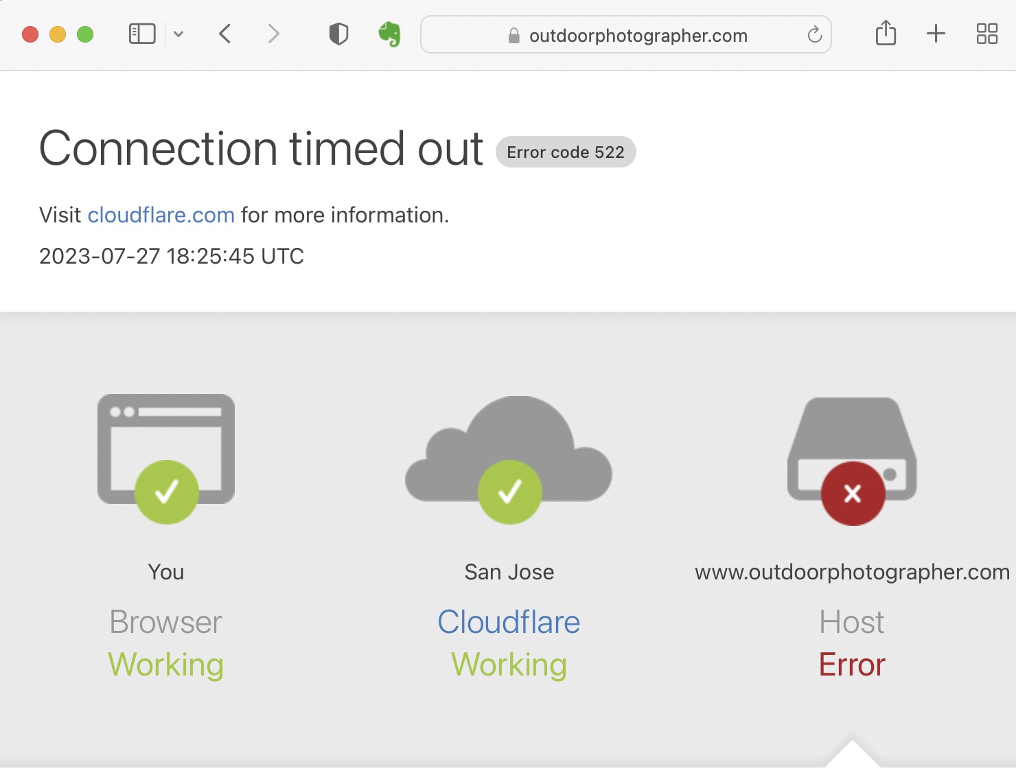
Task: Click the outdoorphotographer.com address bar
Action: pos(625,35)
